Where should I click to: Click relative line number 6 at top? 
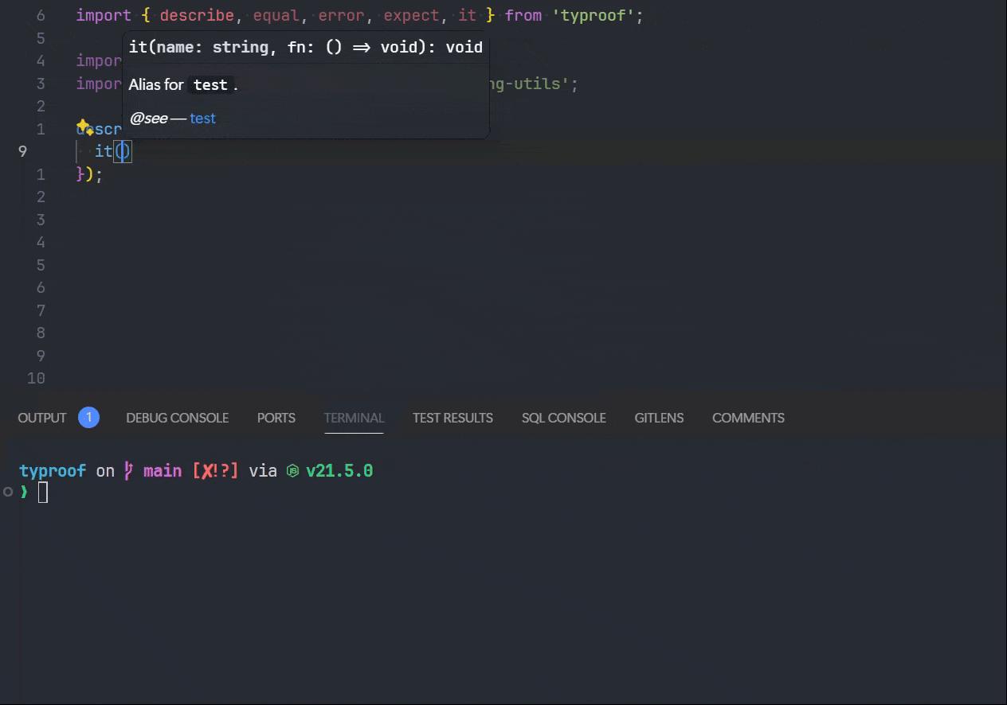coord(41,15)
